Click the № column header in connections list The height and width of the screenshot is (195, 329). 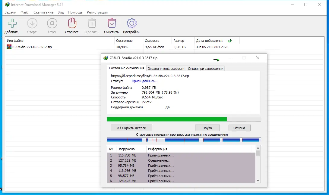click(111, 149)
